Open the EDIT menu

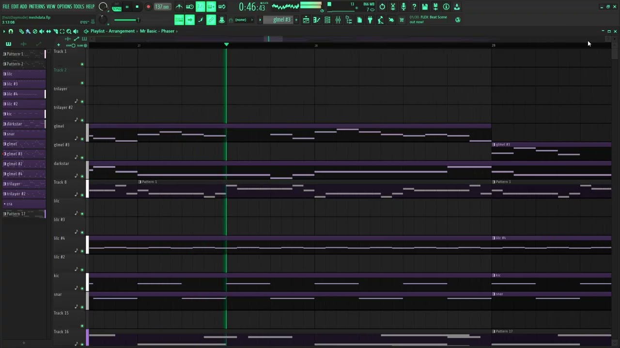click(x=15, y=7)
